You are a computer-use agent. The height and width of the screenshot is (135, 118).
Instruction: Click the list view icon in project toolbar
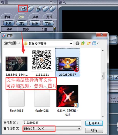(46, 9)
